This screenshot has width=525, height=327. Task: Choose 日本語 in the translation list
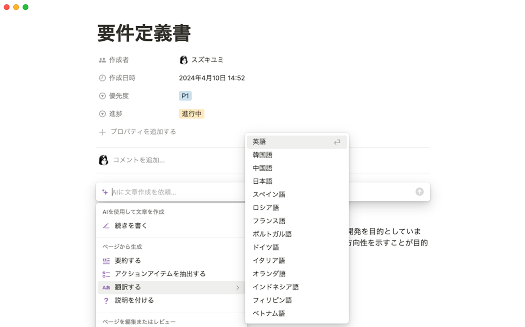[x=262, y=181]
